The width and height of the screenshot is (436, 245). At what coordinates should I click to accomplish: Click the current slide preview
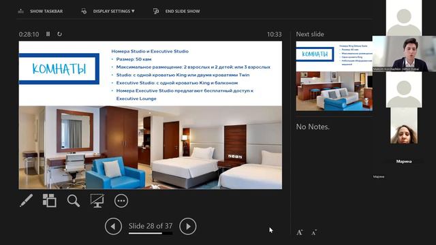(x=151, y=115)
